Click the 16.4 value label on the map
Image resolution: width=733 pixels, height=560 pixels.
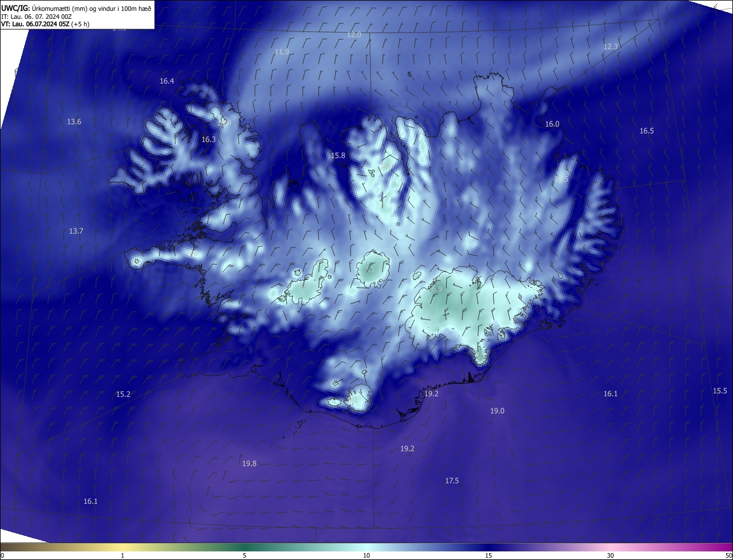coord(167,81)
